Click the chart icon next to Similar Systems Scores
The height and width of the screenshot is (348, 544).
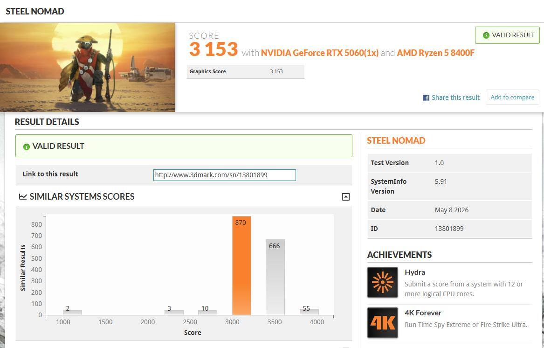(23, 196)
